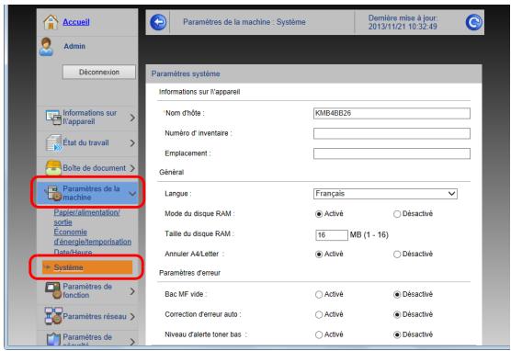511x351 pixels.
Task: Select Désactivé for Annuler A4/Letter
Action: [397, 255]
